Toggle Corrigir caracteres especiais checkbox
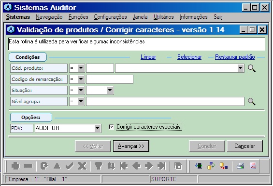 (x=111, y=127)
